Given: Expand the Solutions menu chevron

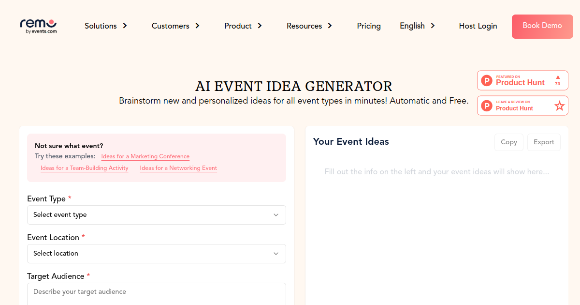Looking at the screenshot, I should (x=125, y=26).
